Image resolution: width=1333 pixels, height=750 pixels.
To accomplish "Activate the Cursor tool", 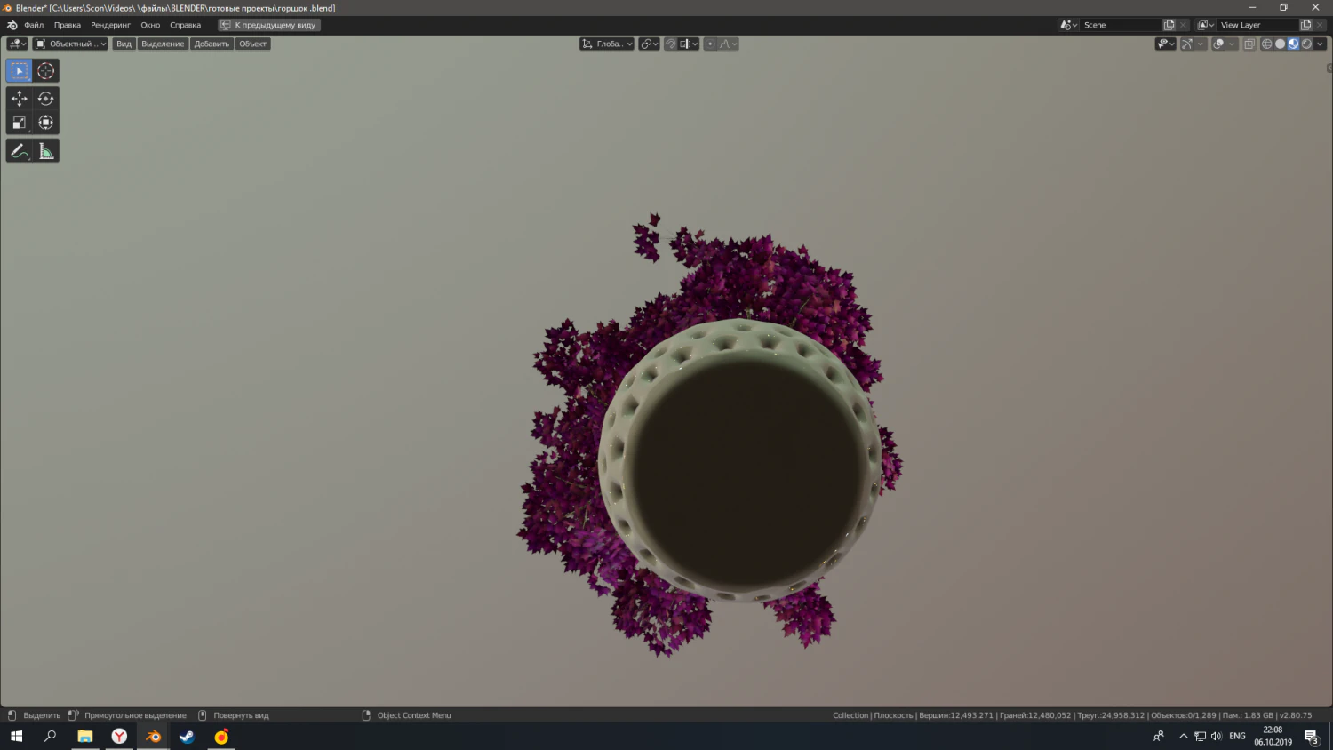I will click(45, 70).
